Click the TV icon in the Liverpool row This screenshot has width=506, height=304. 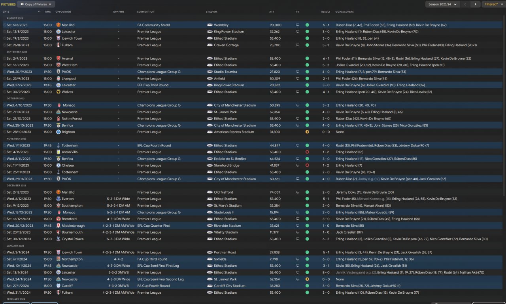pyautogui.click(x=298, y=79)
